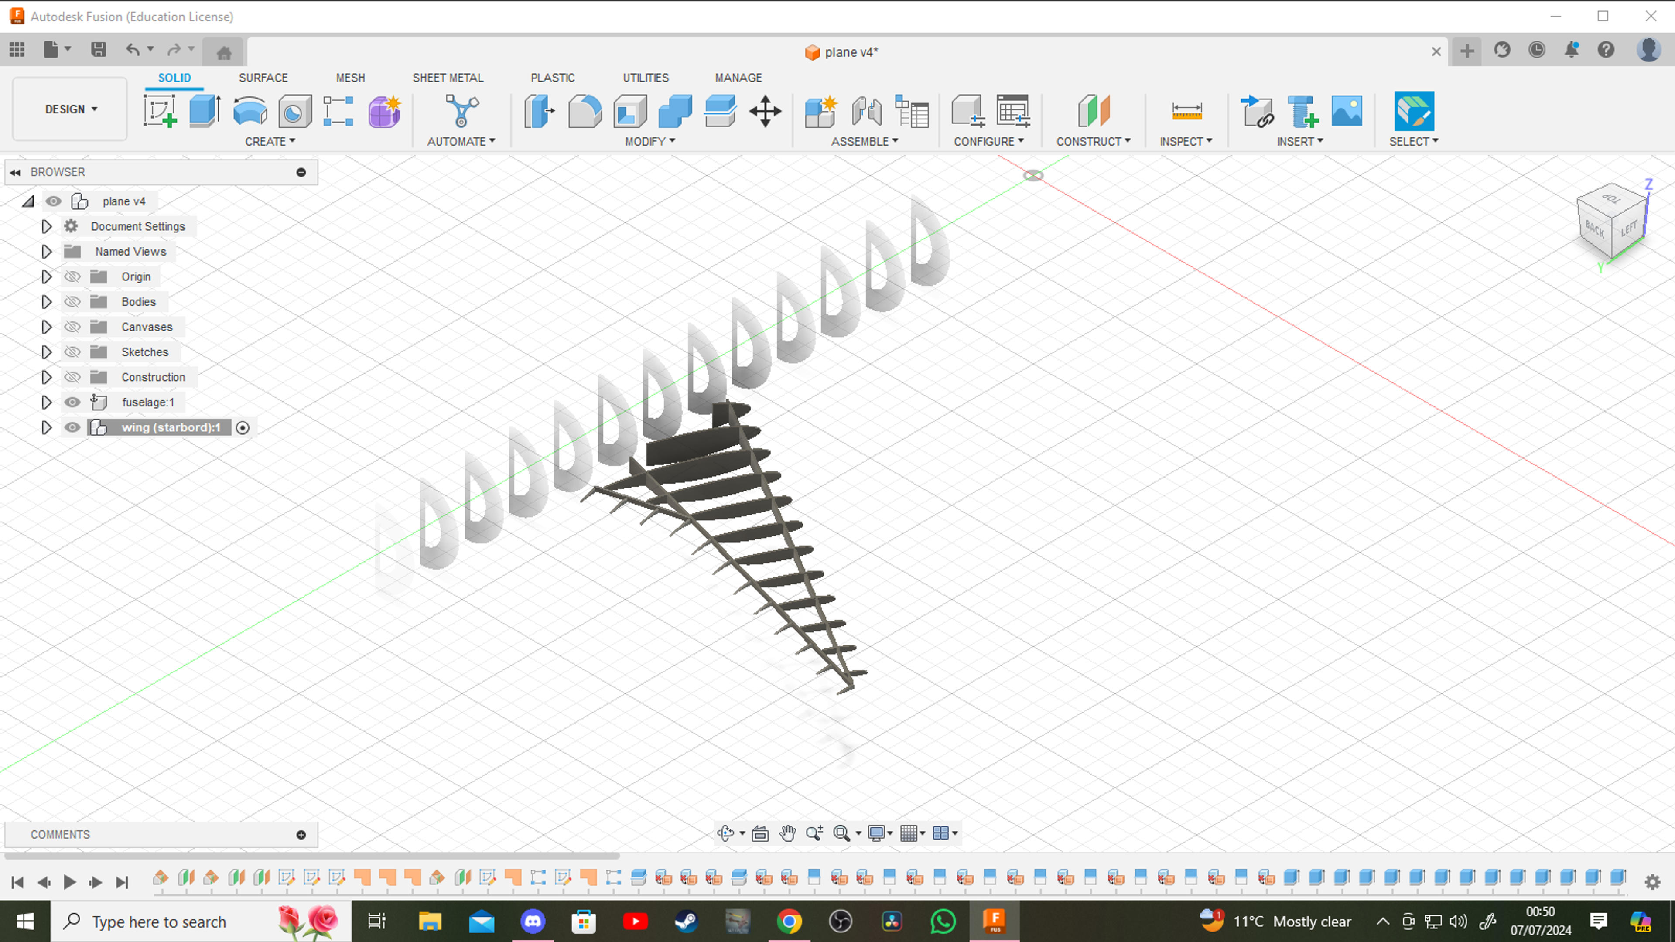This screenshot has height=942, width=1675.
Task: Activate the Select tool icon
Action: coord(1414,111)
